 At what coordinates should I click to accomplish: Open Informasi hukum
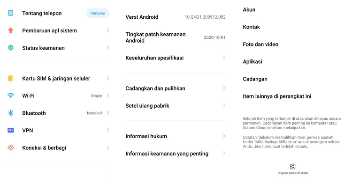(x=176, y=136)
